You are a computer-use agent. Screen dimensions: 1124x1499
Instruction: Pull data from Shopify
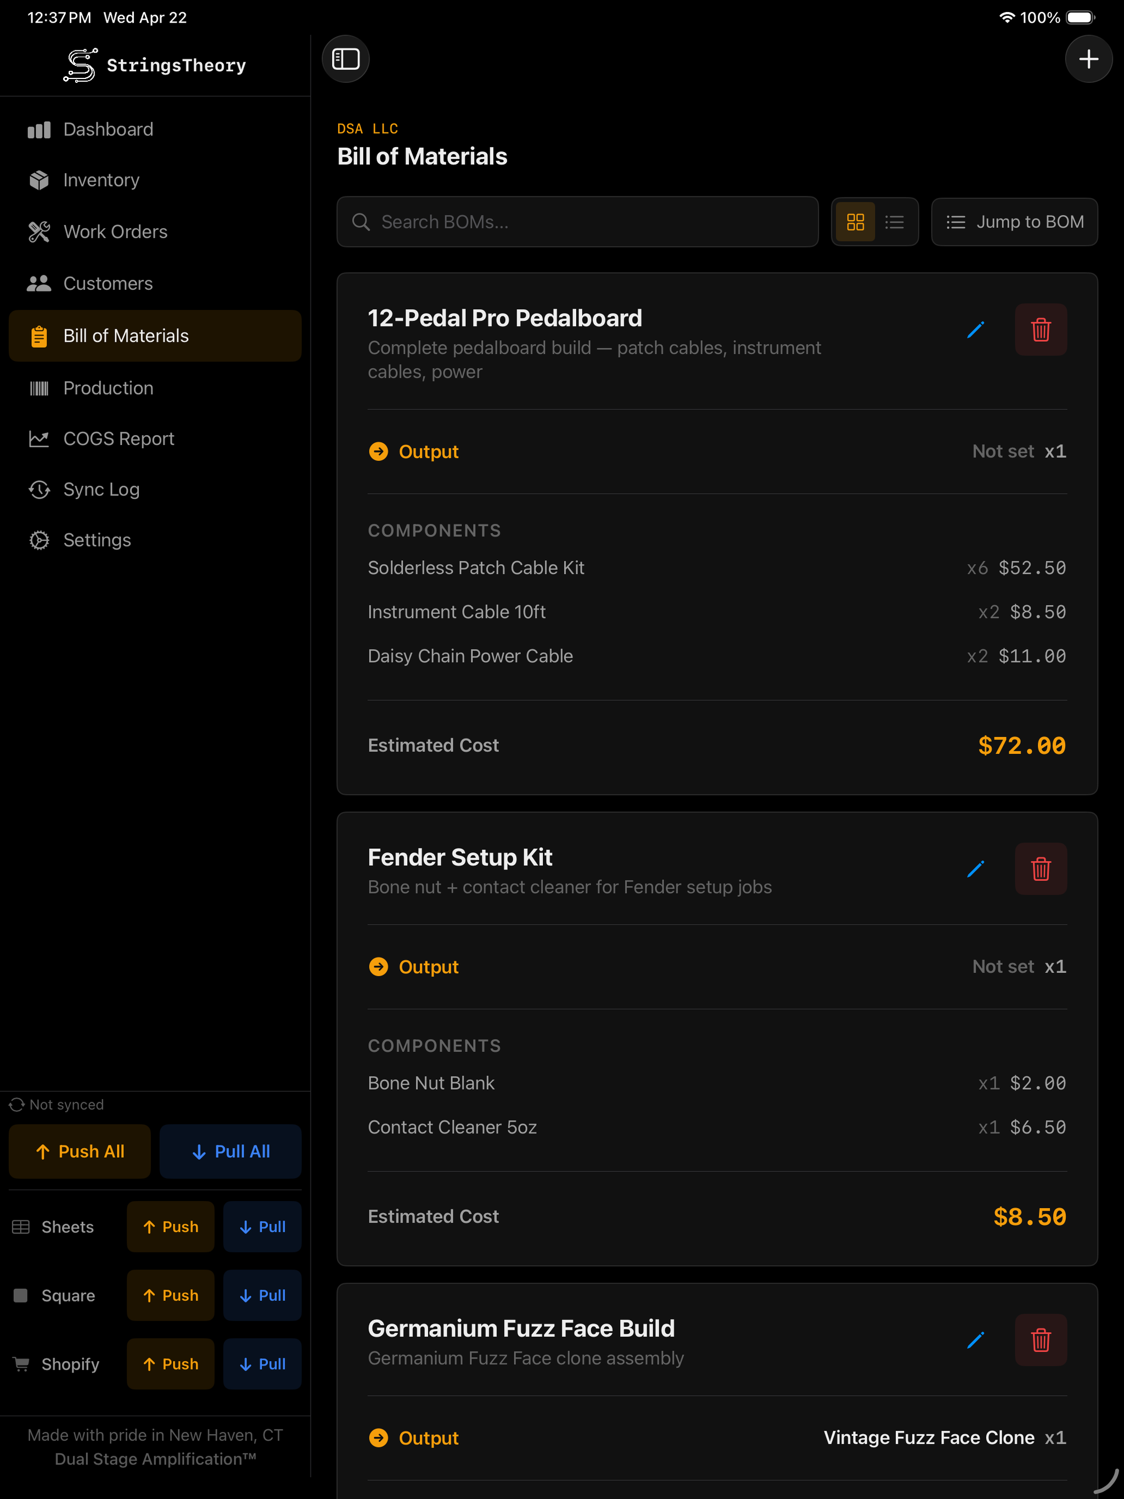pyautogui.click(x=262, y=1363)
